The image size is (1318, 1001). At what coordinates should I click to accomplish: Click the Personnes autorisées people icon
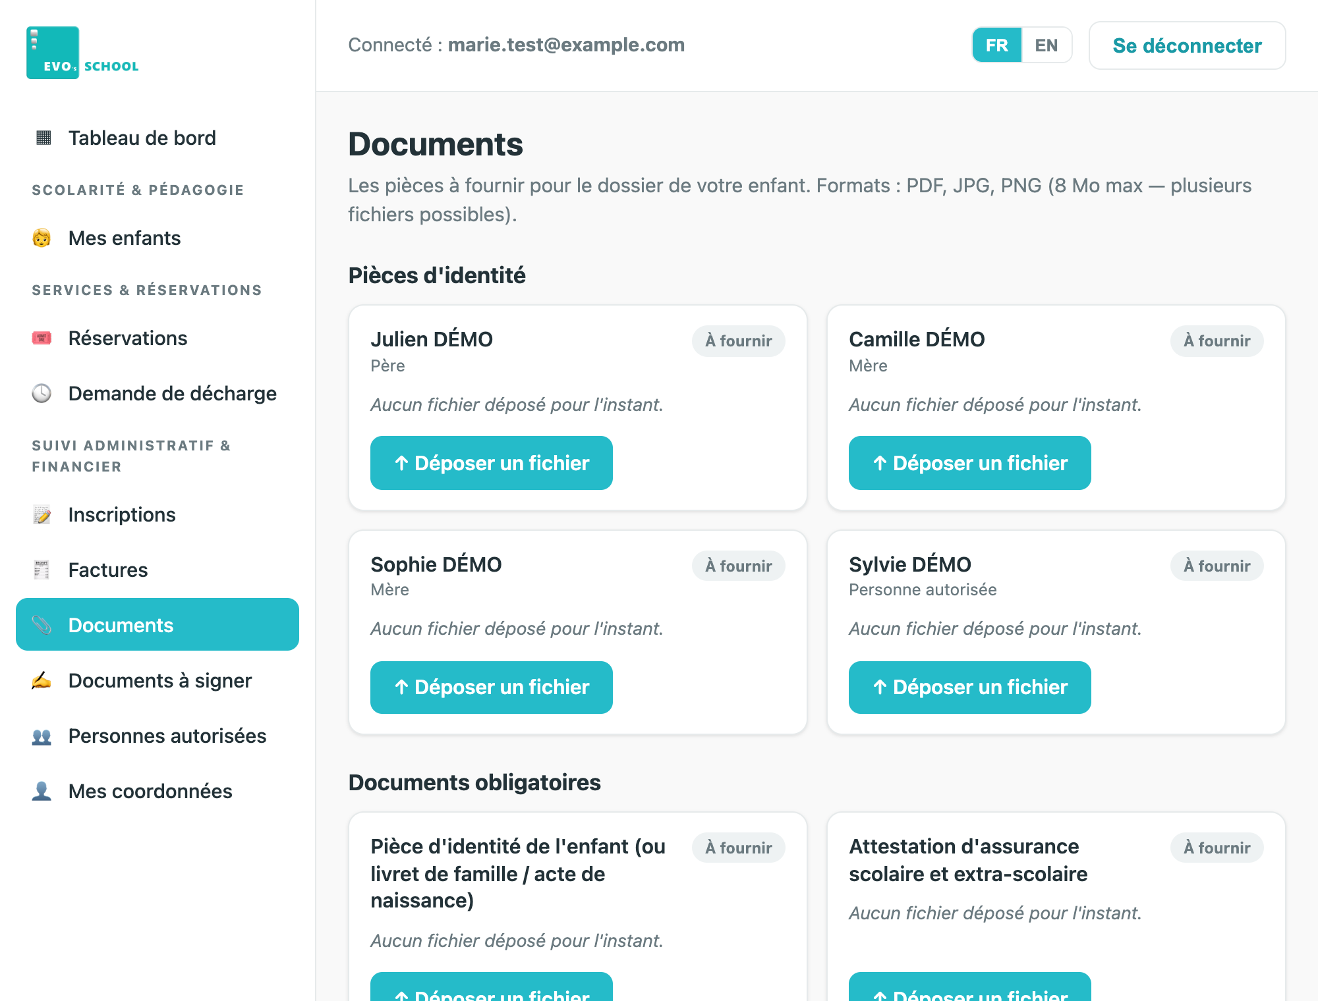(42, 736)
